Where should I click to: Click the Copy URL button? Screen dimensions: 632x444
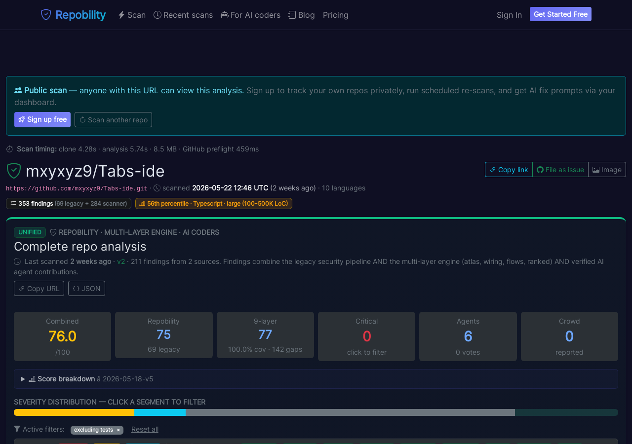[x=39, y=288]
